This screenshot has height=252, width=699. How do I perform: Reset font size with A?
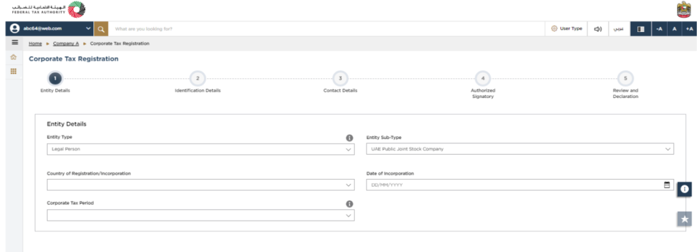click(674, 29)
